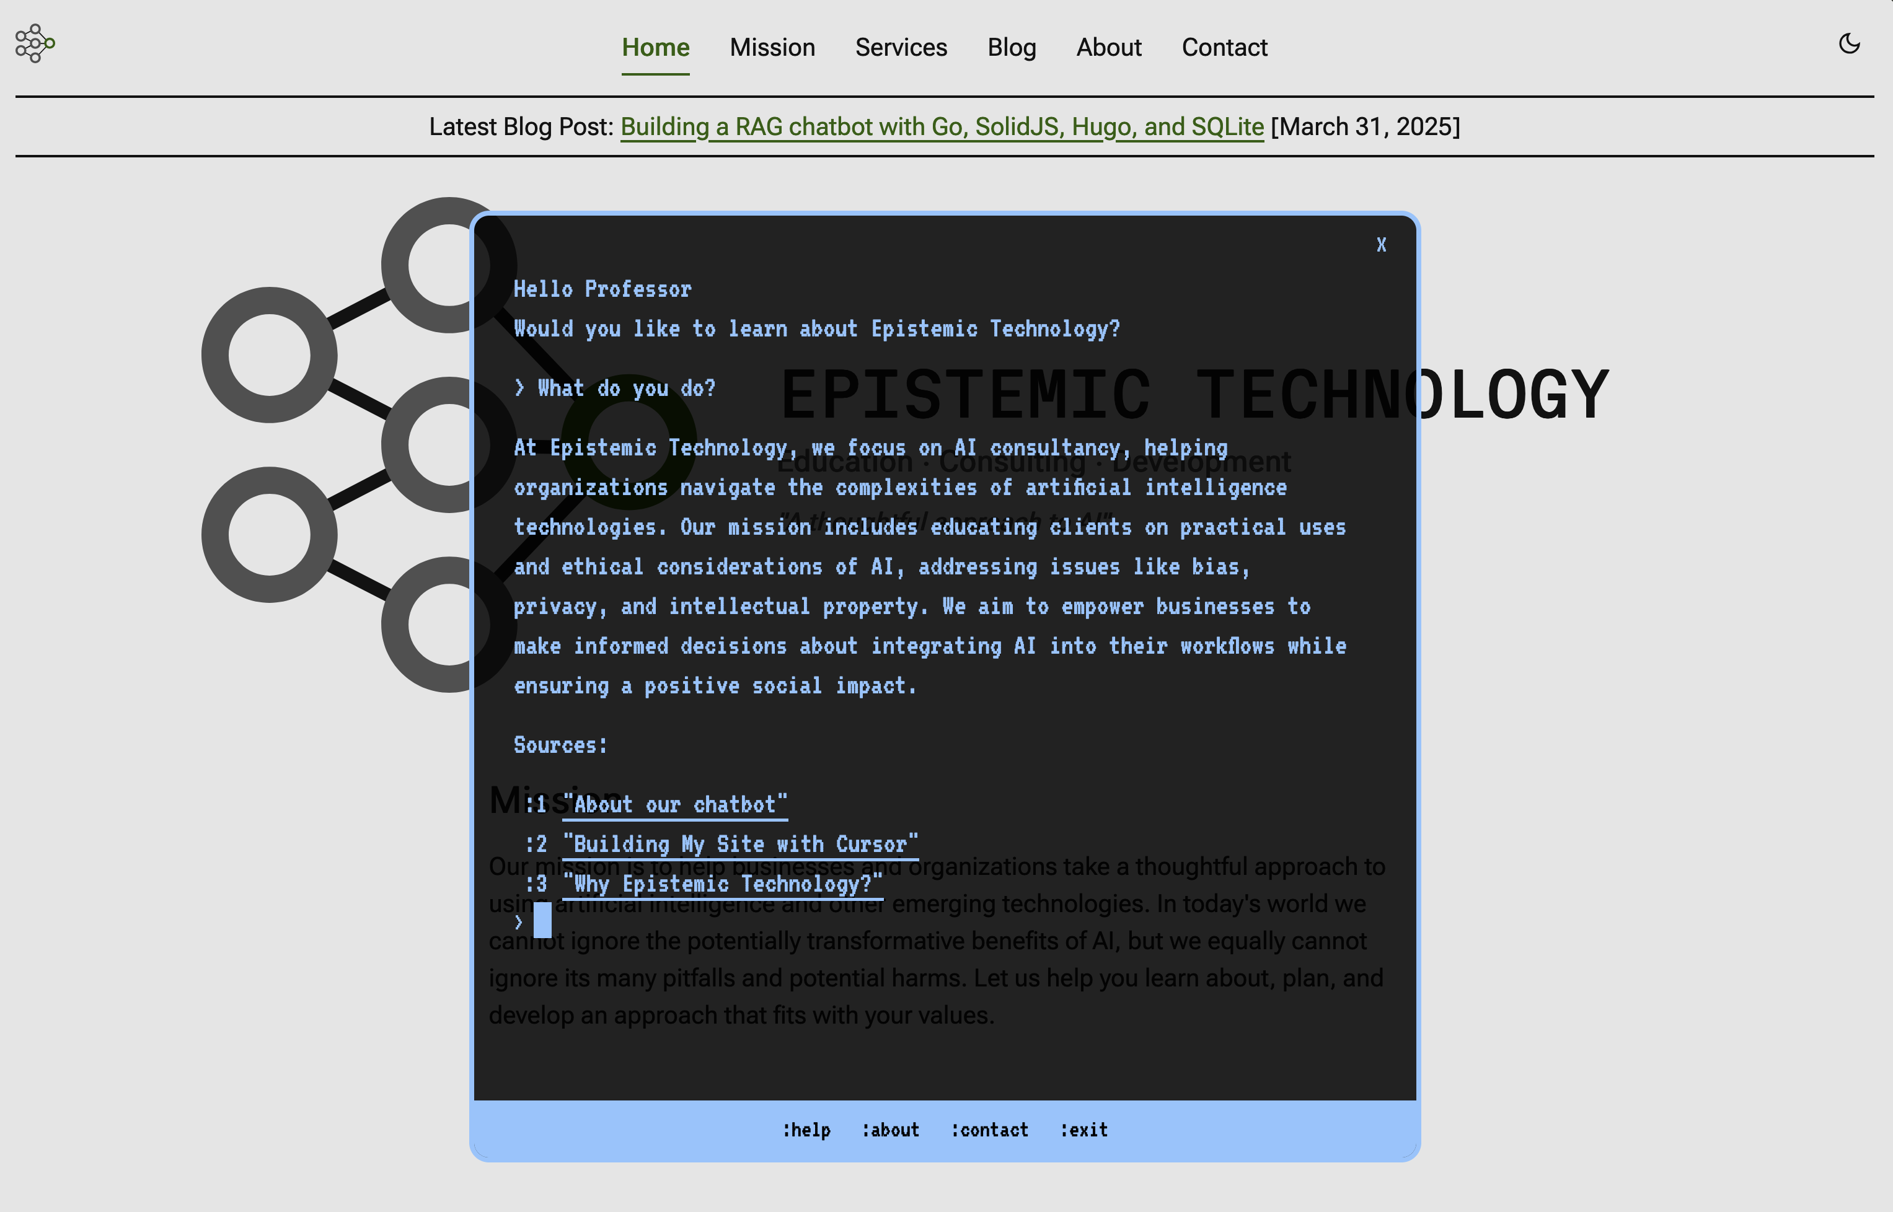
Task: Open the About page
Action: (1108, 47)
